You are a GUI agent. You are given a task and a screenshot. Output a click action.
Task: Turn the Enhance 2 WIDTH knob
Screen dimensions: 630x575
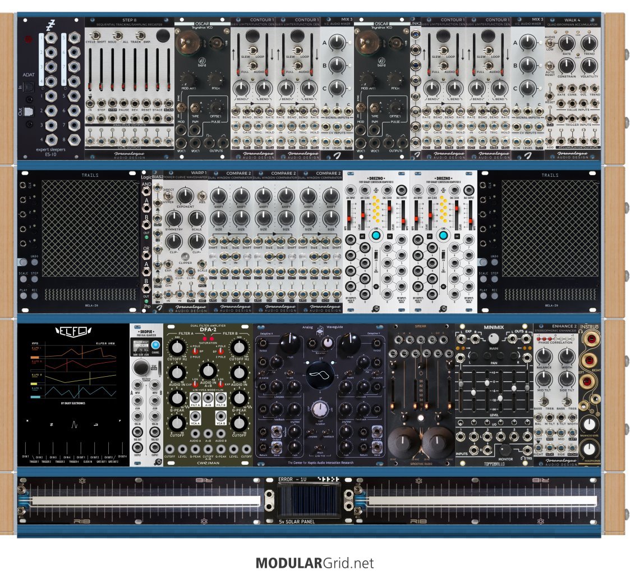click(x=567, y=356)
